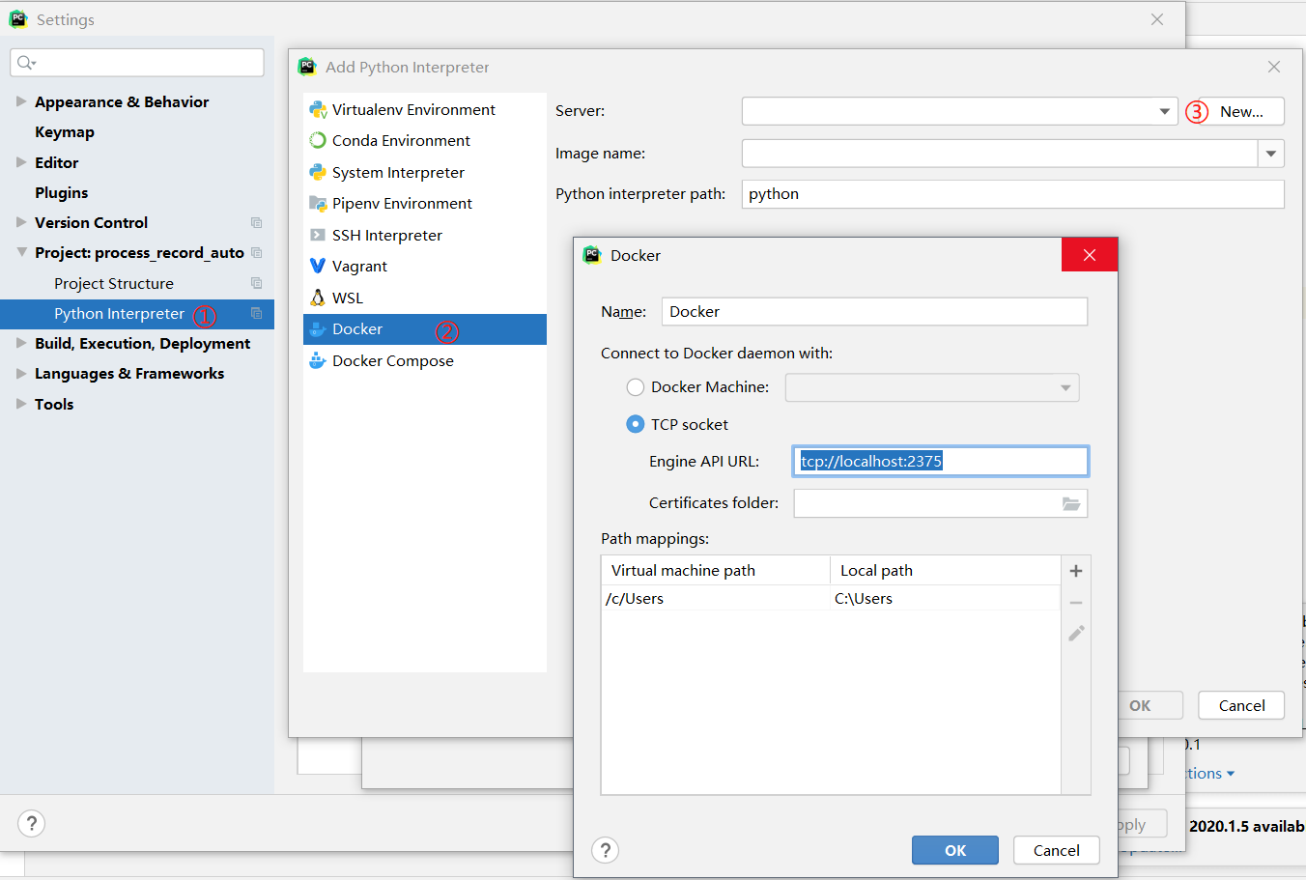1306x880 pixels.
Task: Select Project Structure in the settings tree
Action: 114,283
